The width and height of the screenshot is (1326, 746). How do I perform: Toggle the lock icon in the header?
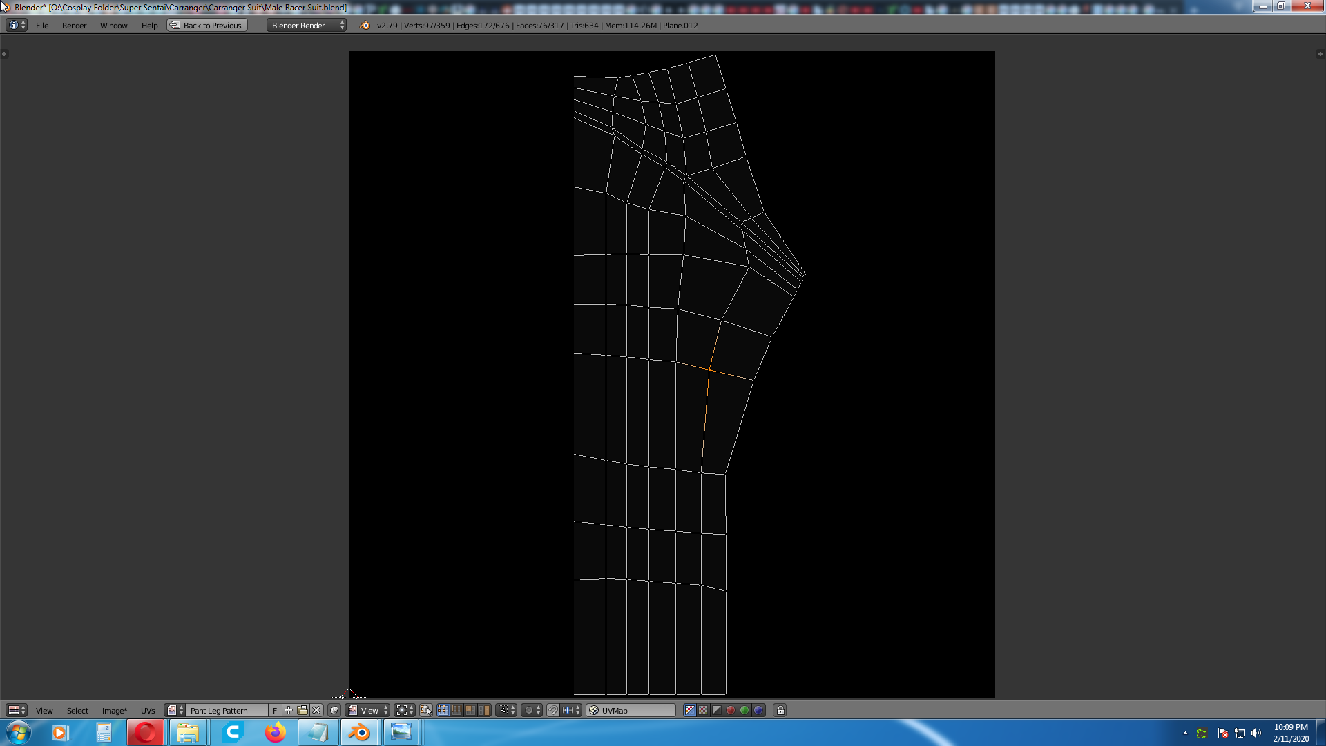(780, 710)
